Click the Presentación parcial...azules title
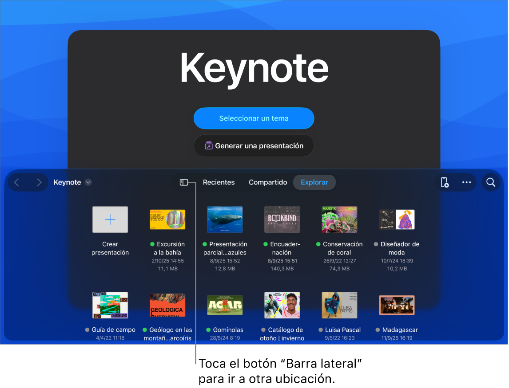This screenshot has height=388, width=509. pyautogui.click(x=225, y=248)
